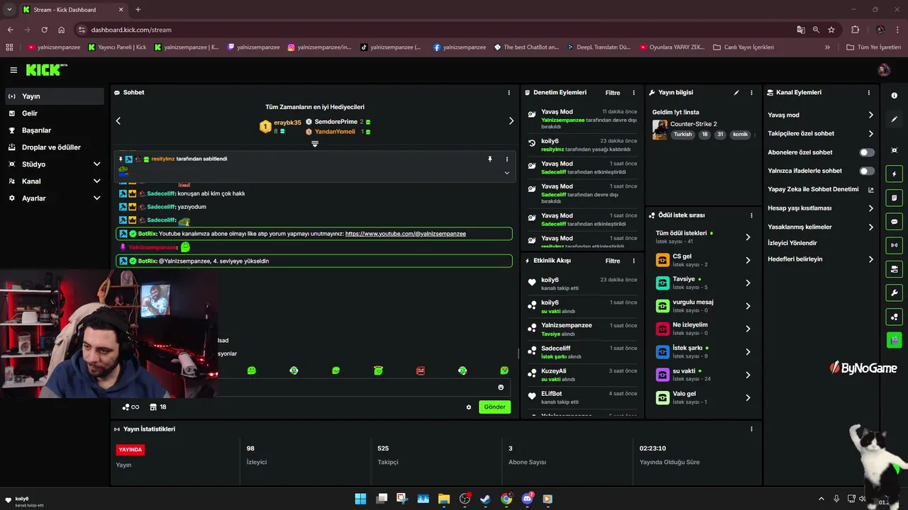The width and height of the screenshot is (908, 510).
Task: Expand the pinned message chevron
Action: [506, 173]
